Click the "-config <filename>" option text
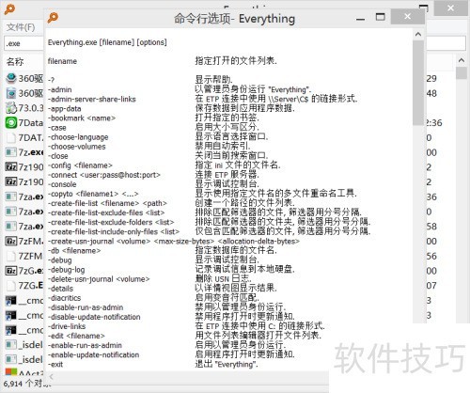This screenshot has width=470, height=393. click(80, 165)
